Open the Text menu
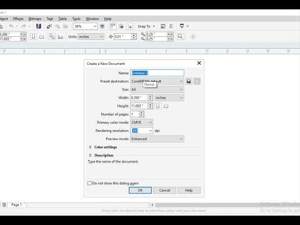This screenshot has height=225, width=300. pyautogui.click(x=50, y=19)
